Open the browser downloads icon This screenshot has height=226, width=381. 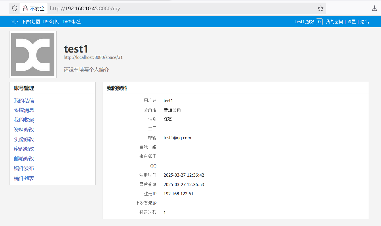pos(374,9)
